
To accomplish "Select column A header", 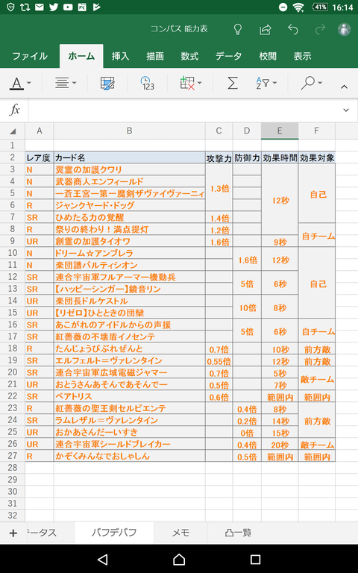I will (40, 131).
